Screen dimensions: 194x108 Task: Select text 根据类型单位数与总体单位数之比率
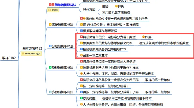pos(108,43)
